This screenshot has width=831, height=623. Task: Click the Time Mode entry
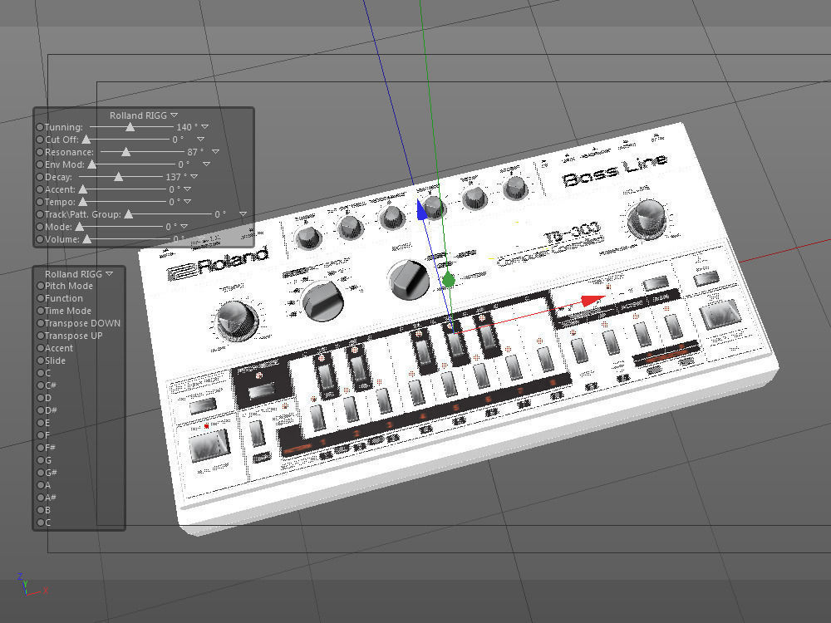pos(66,311)
